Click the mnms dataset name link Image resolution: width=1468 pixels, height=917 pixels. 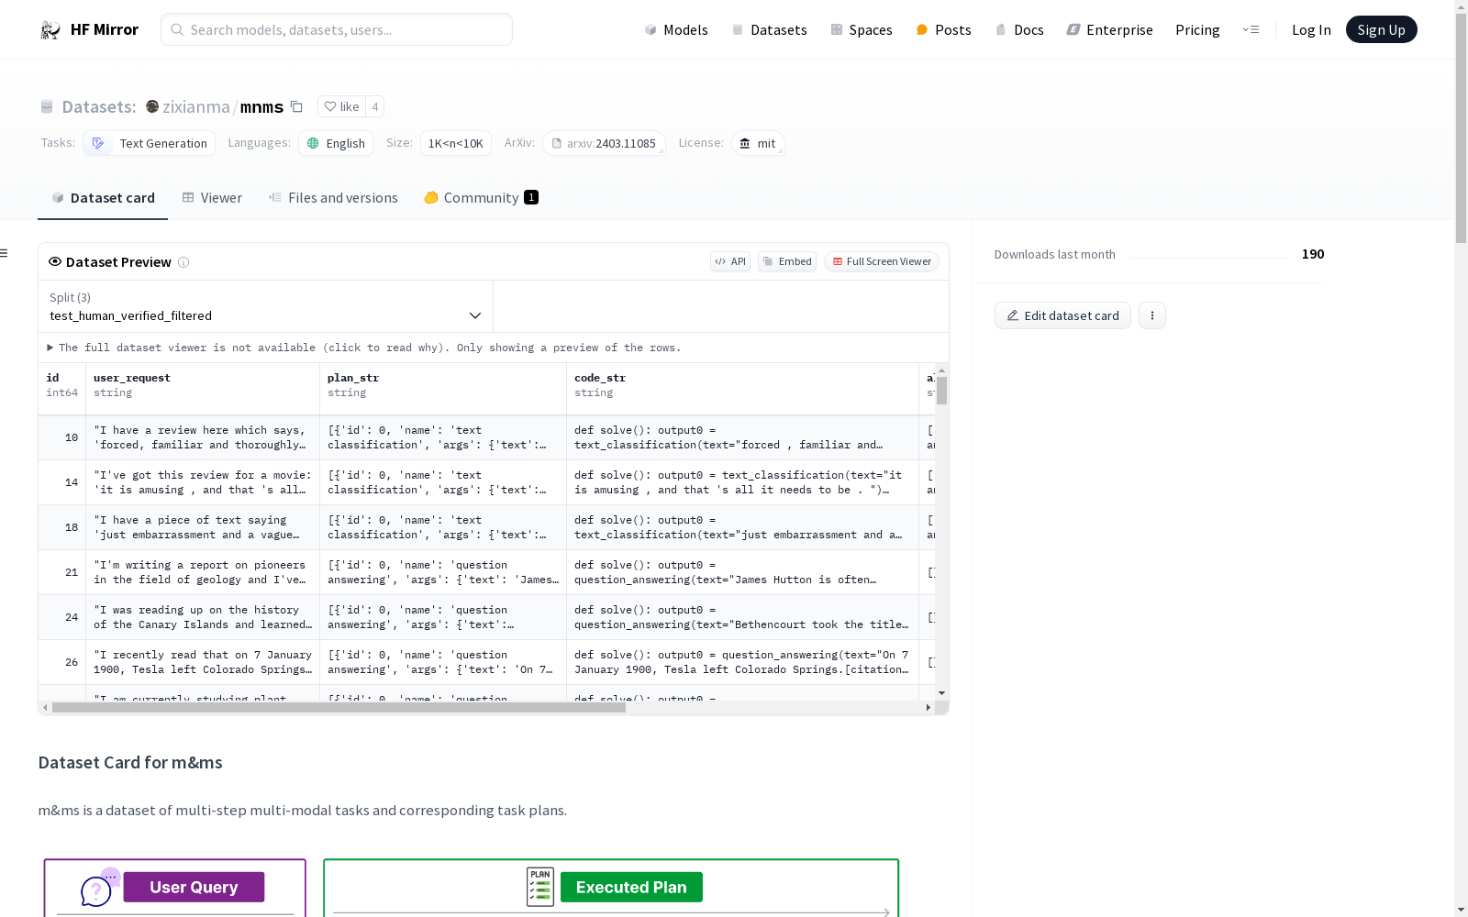(x=261, y=106)
